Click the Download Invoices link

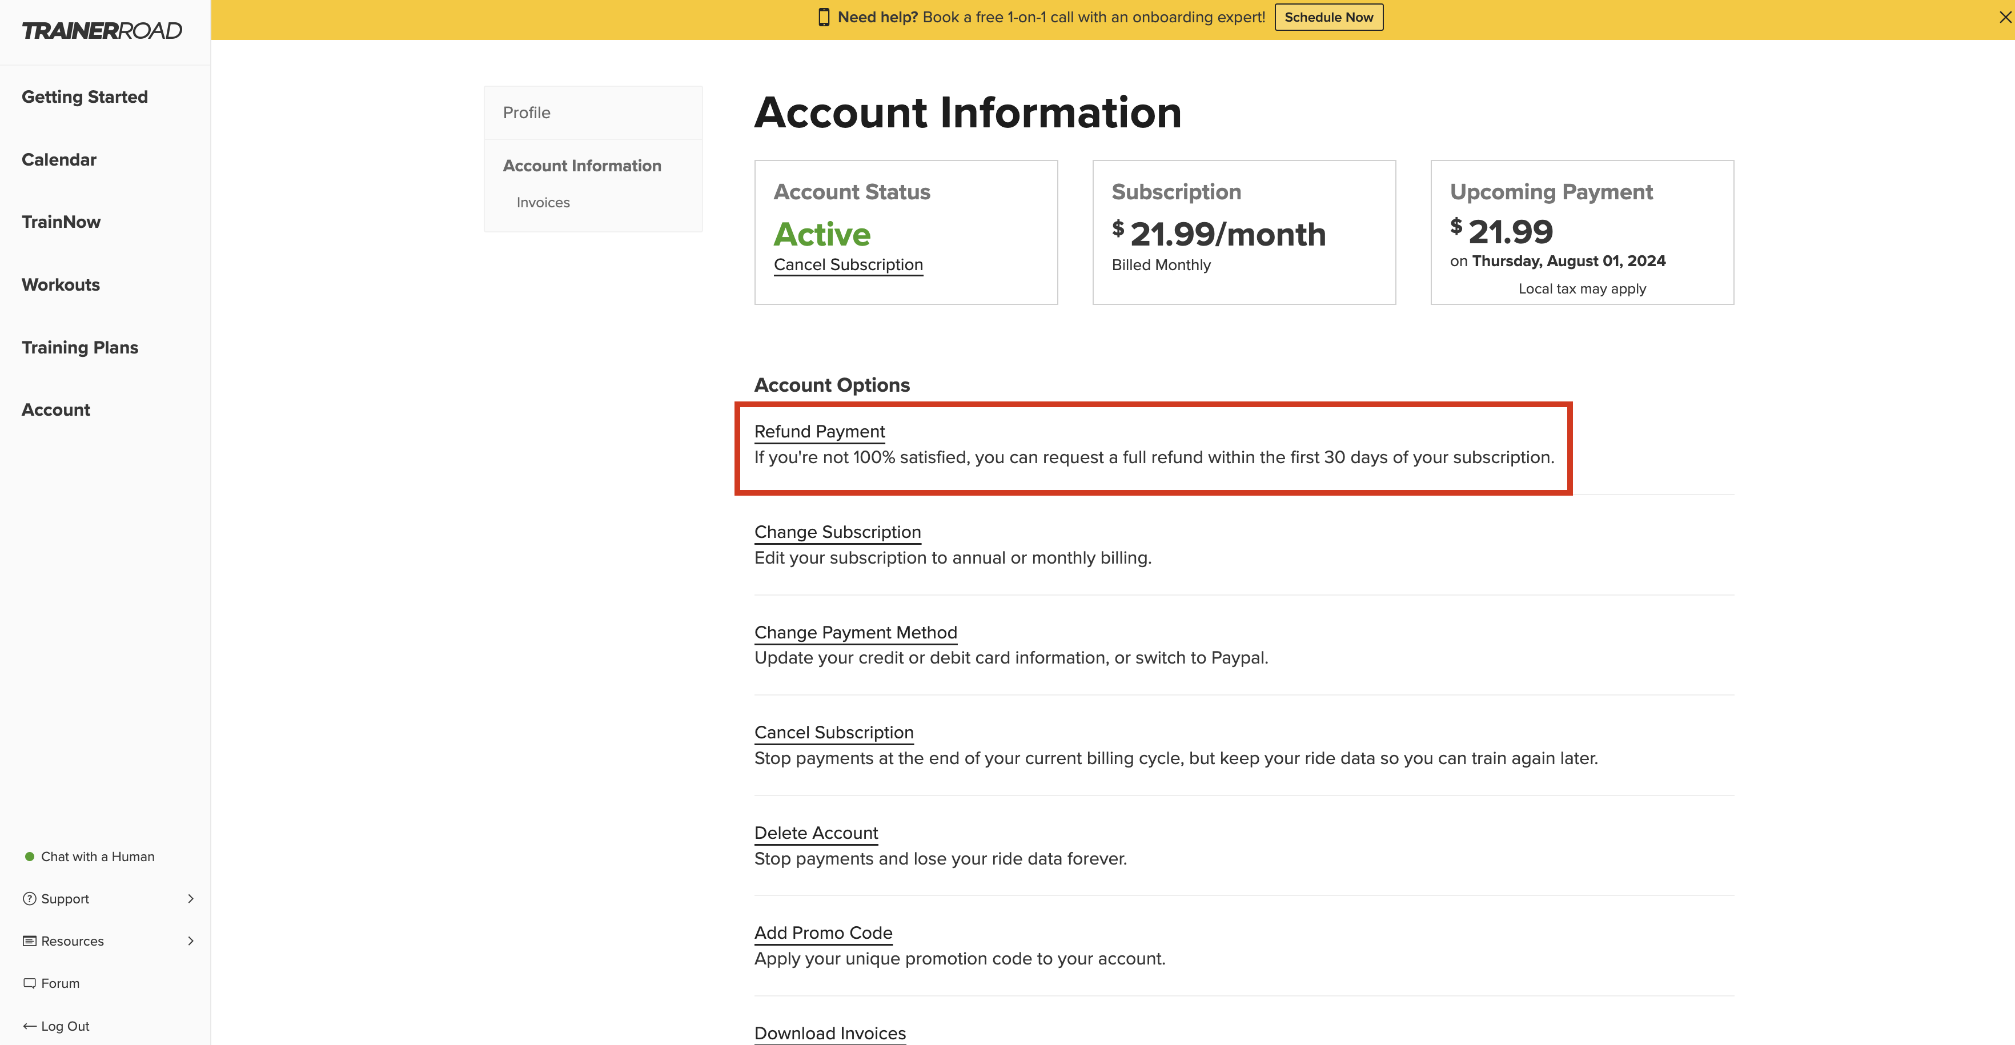830,1033
